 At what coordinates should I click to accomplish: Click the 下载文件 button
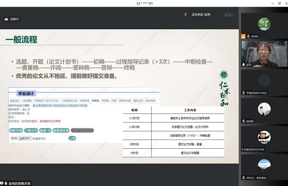point(31,130)
